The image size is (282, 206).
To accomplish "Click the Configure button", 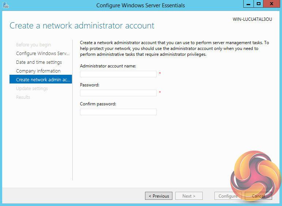I will [228, 196].
